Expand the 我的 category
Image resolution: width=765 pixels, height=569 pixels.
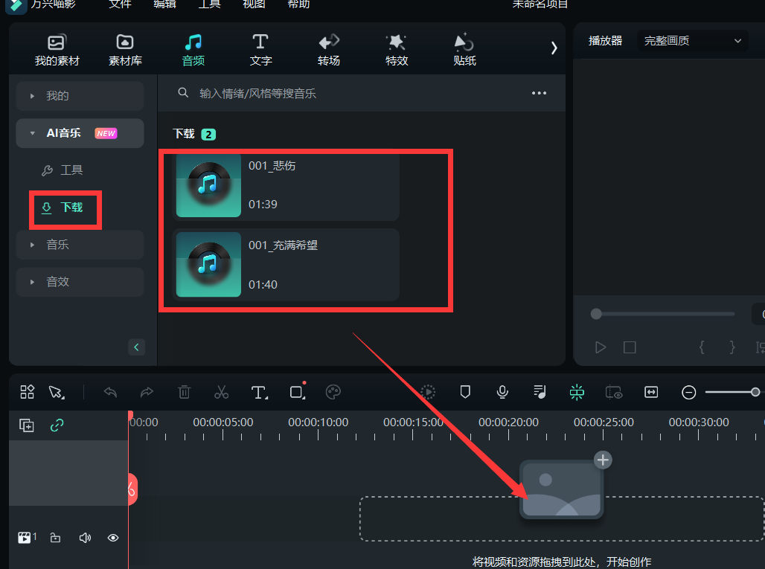point(80,95)
